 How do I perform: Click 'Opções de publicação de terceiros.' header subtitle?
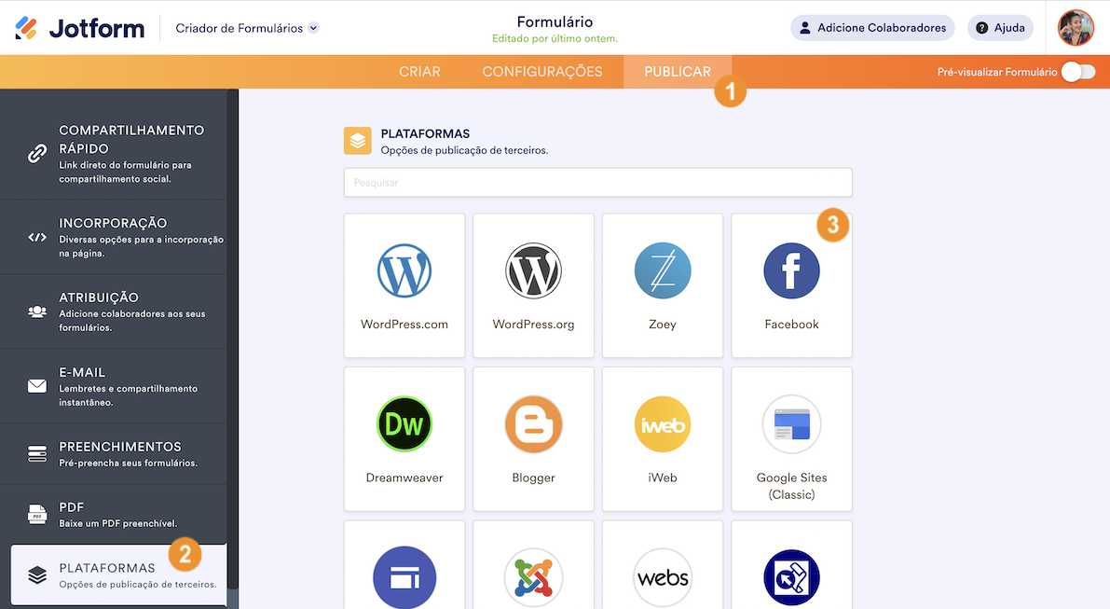(x=464, y=150)
